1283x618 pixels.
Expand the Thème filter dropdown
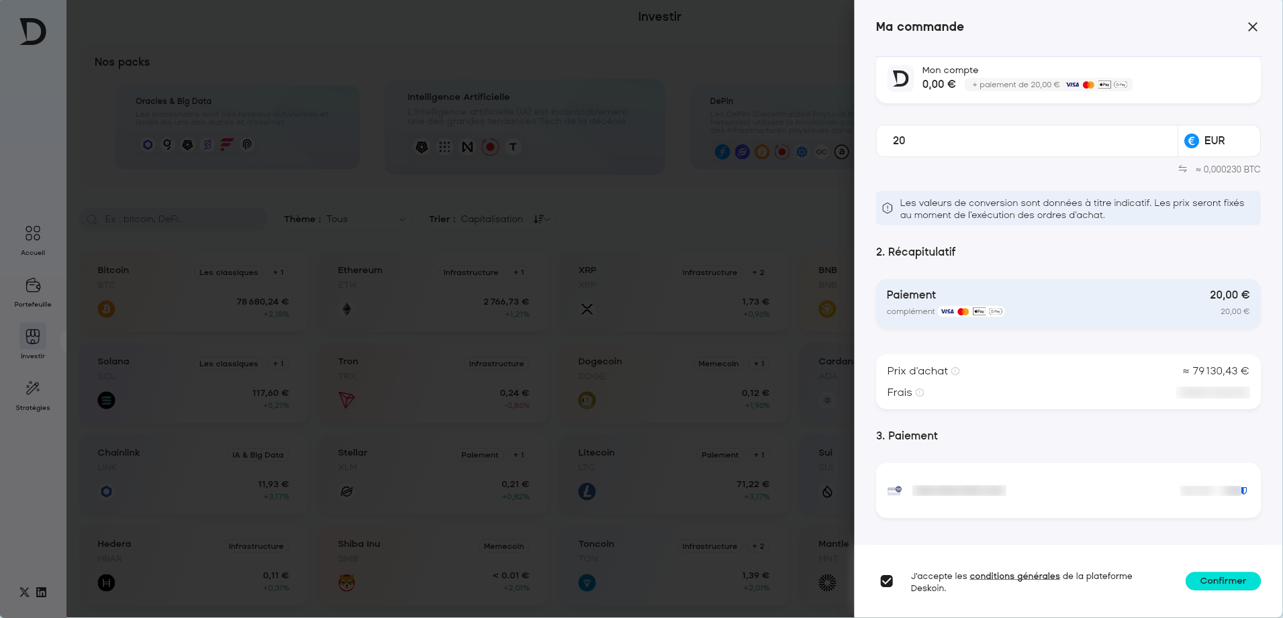click(344, 219)
